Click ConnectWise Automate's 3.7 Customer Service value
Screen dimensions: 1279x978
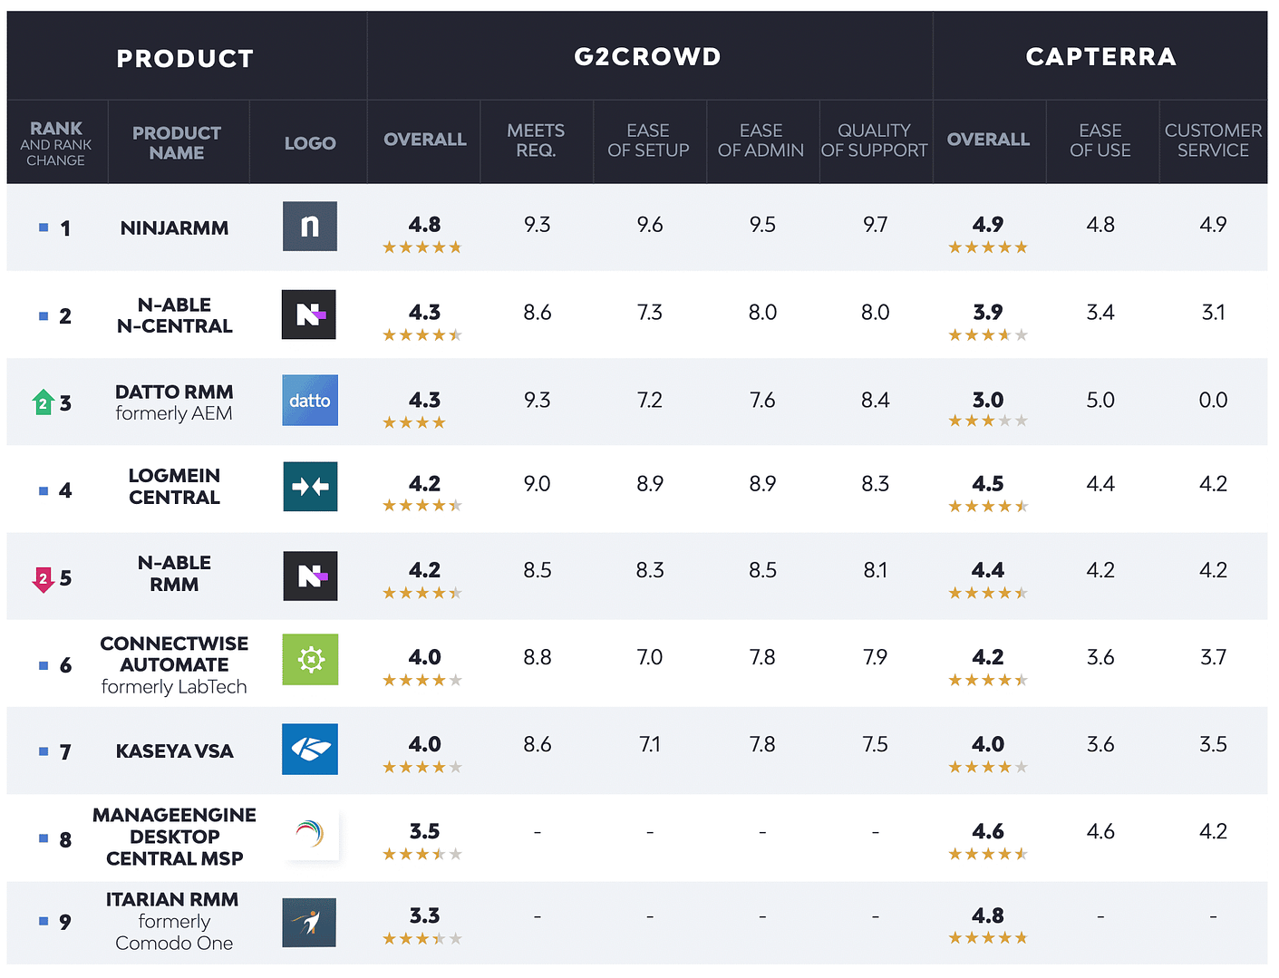tap(1213, 658)
